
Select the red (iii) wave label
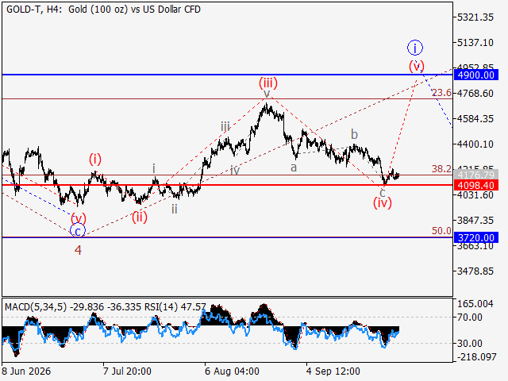(x=268, y=83)
